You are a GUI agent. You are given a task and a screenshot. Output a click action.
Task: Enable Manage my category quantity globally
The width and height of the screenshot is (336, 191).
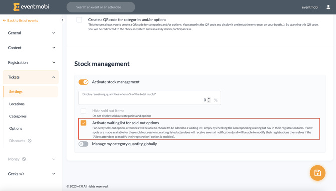point(83,144)
